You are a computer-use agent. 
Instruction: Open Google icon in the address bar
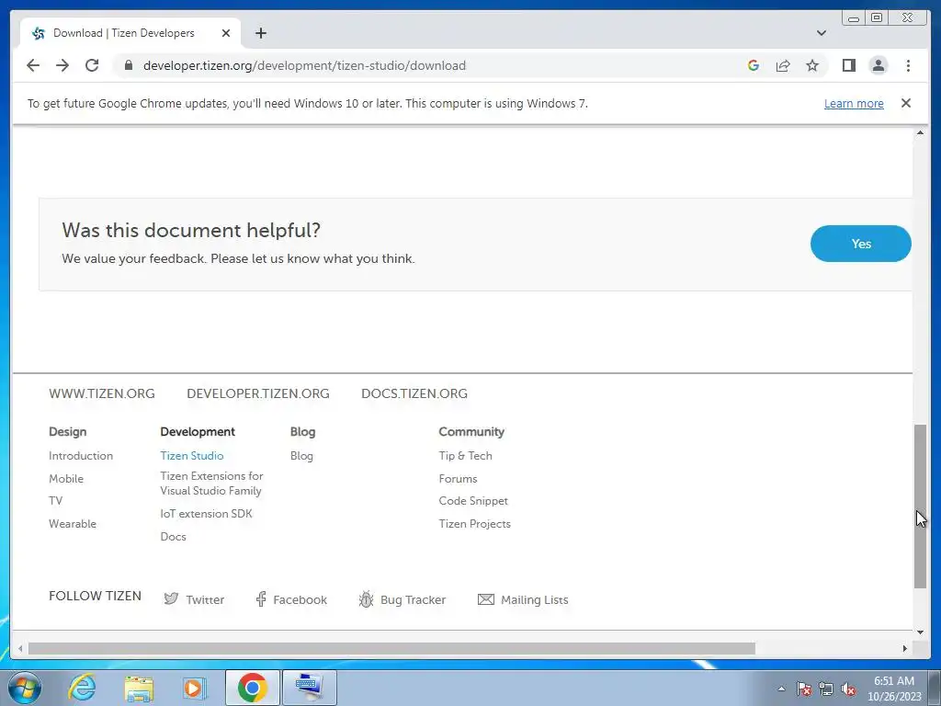[754, 65]
